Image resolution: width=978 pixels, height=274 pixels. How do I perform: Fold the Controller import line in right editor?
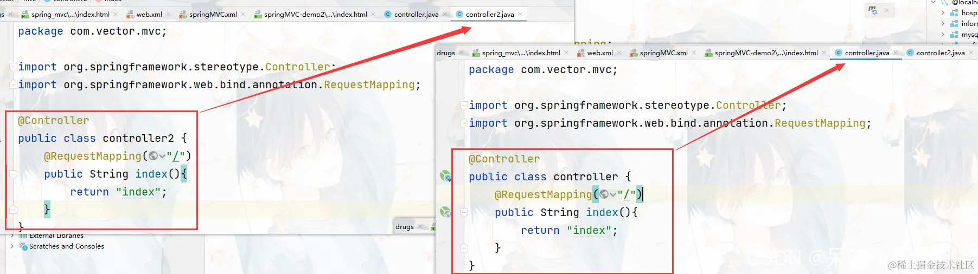point(464,105)
